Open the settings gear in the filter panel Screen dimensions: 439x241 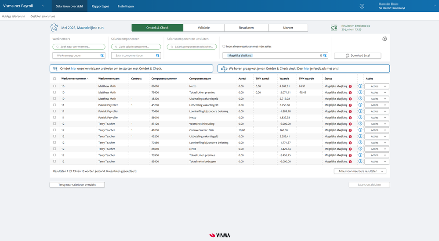point(385,39)
